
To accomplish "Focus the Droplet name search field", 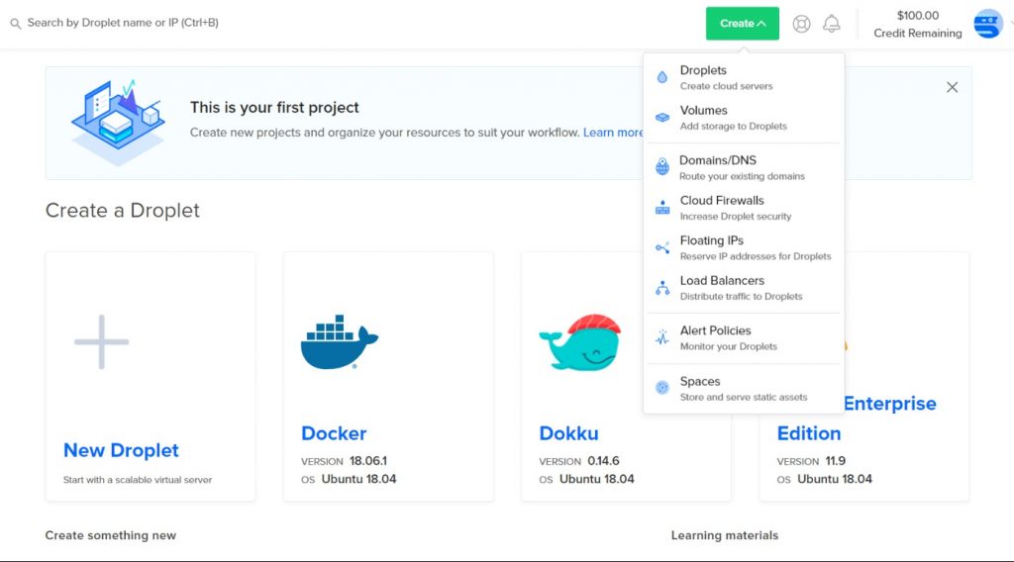I will pos(123,23).
